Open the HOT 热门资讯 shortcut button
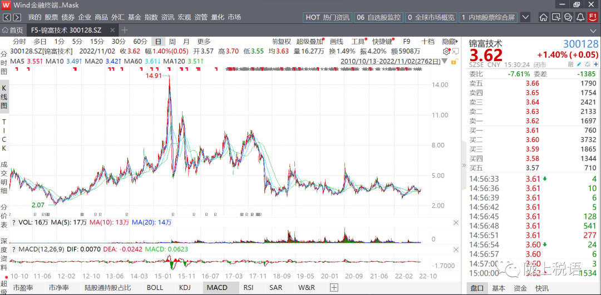601x295 pixels. click(x=328, y=17)
